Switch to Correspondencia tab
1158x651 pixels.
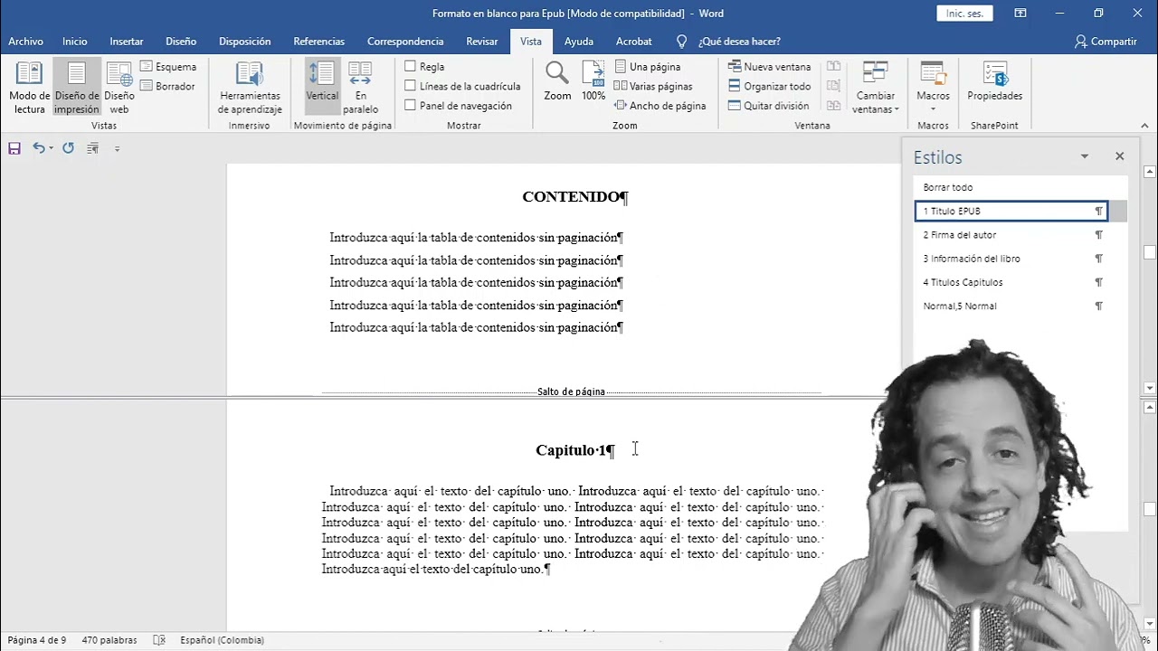coord(405,42)
